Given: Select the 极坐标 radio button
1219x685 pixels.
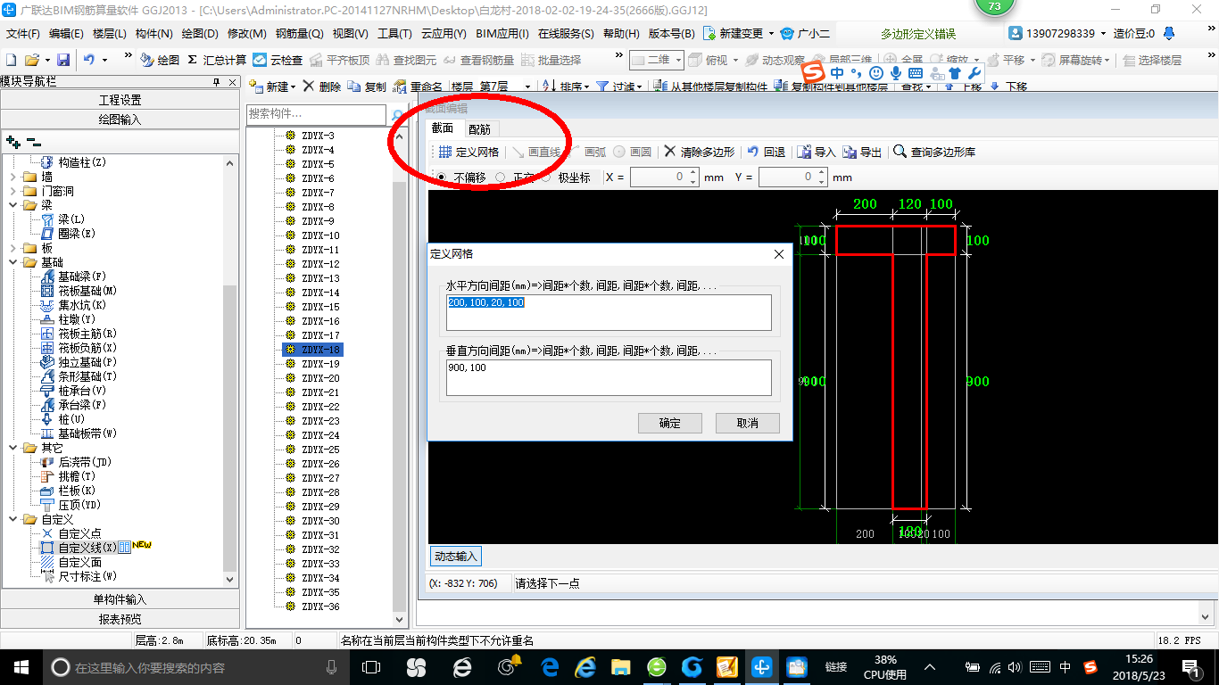Looking at the screenshot, I should (x=547, y=177).
